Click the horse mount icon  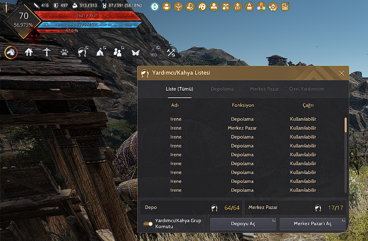click(x=11, y=52)
